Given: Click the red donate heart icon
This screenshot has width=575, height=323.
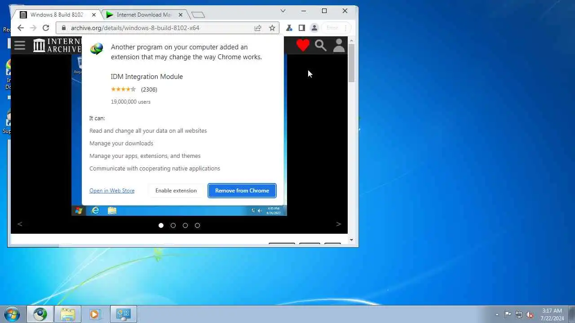Looking at the screenshot, I should [x=303, y=45].
